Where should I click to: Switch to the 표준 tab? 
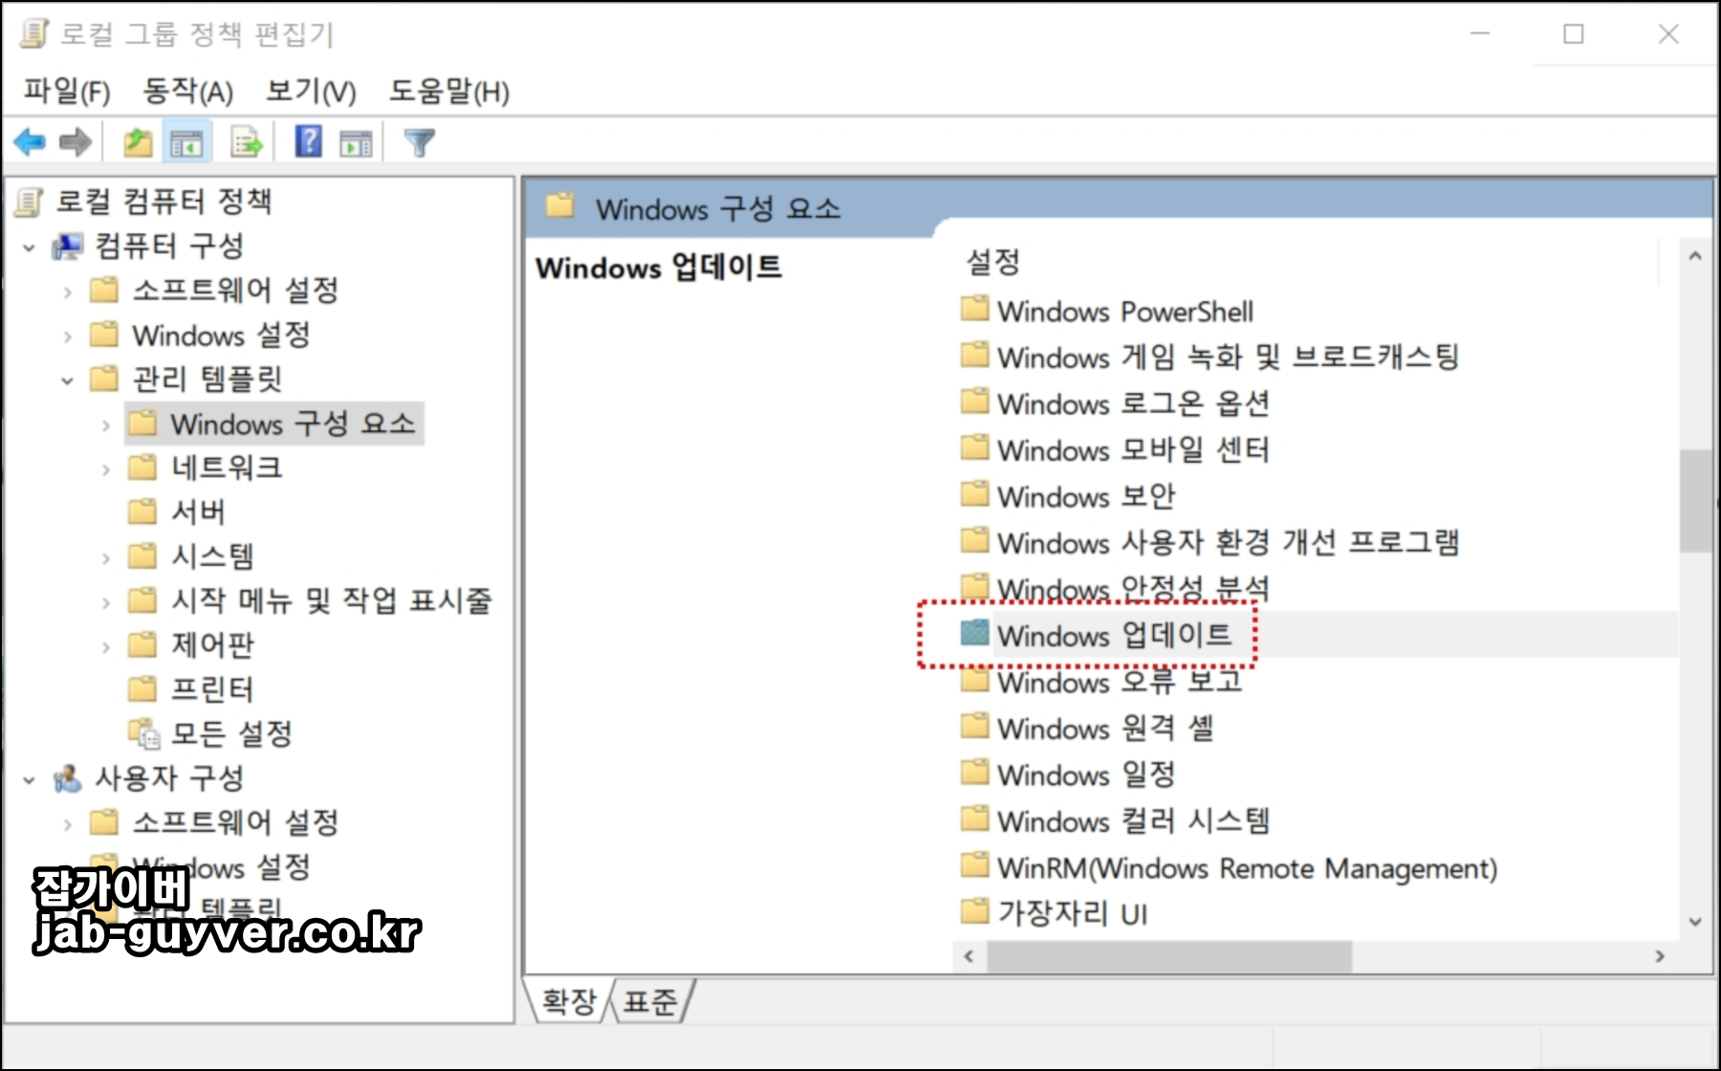coord(650,1001)
